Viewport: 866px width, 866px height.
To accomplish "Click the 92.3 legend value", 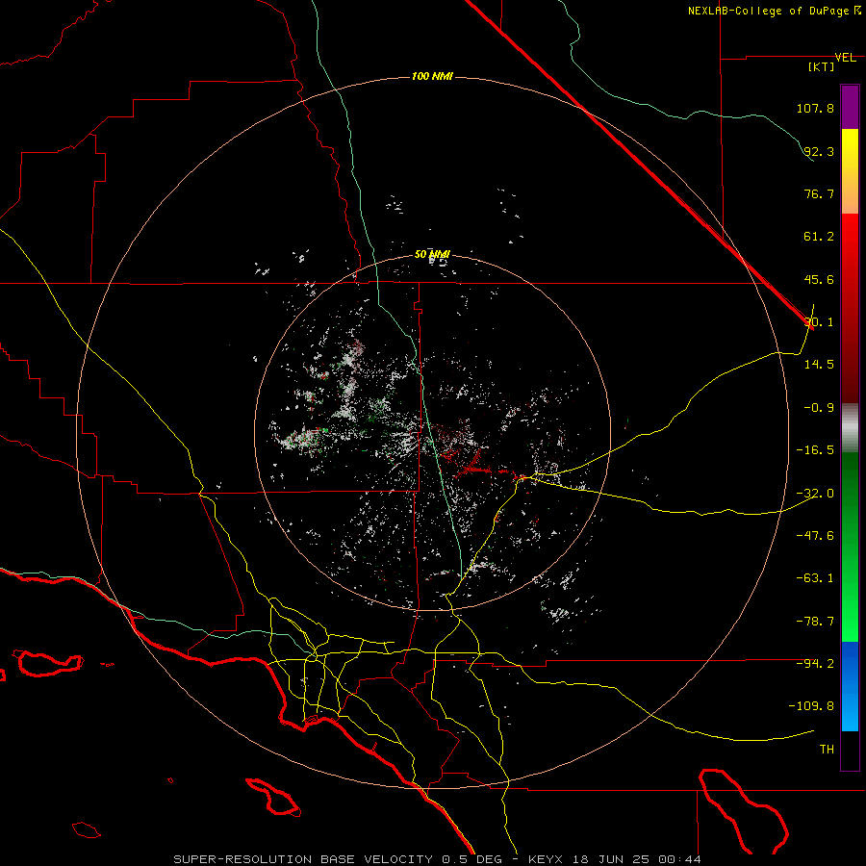I will pyautogui.click(x=819, y=151).
